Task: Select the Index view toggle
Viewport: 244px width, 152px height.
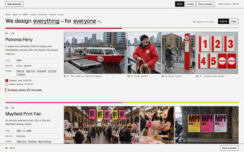Action: coord(234,21)
